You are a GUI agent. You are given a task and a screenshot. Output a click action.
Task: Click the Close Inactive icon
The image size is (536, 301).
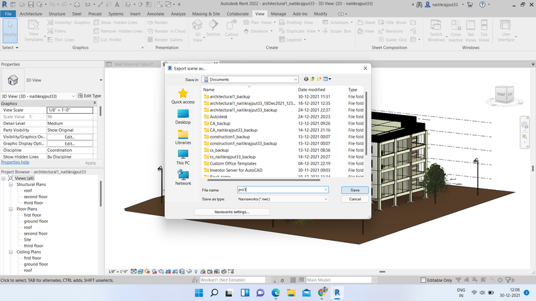(456, 30)
